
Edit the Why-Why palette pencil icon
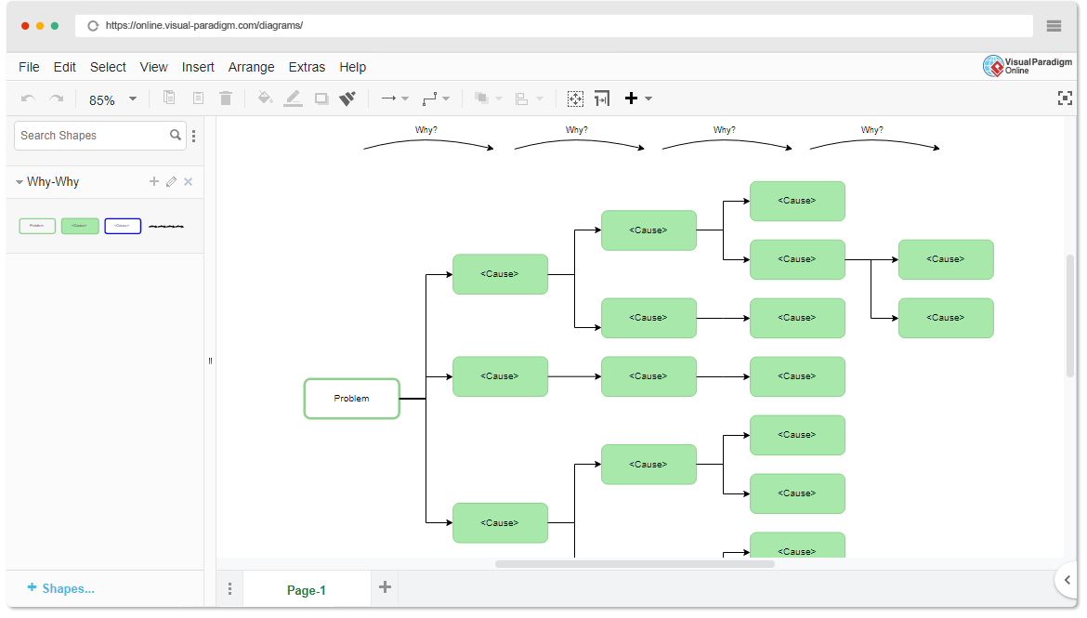click(x=171, y=182)
